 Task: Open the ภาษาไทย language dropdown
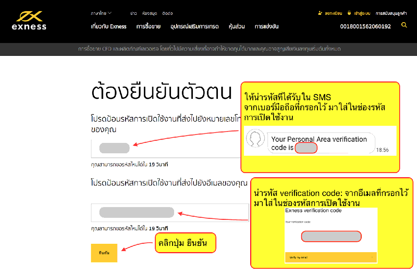tap(101, 13)
